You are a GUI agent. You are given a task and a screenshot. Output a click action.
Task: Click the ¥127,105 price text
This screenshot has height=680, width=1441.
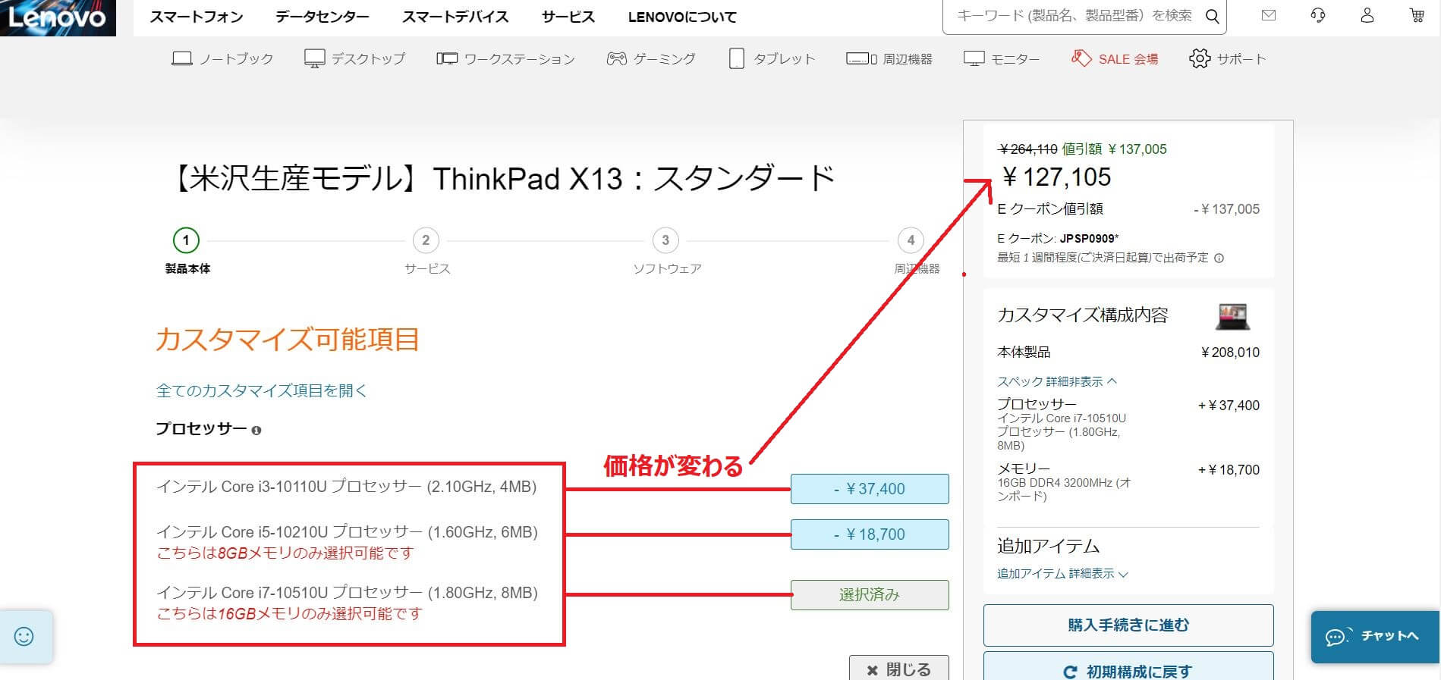(1056, 177)
